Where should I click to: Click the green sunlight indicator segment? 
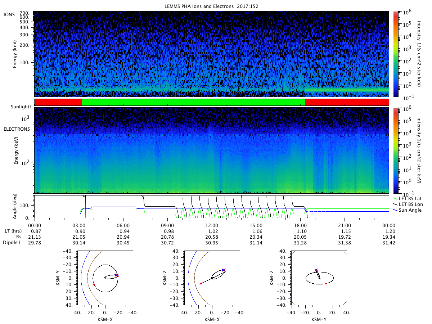click(194, 102)
